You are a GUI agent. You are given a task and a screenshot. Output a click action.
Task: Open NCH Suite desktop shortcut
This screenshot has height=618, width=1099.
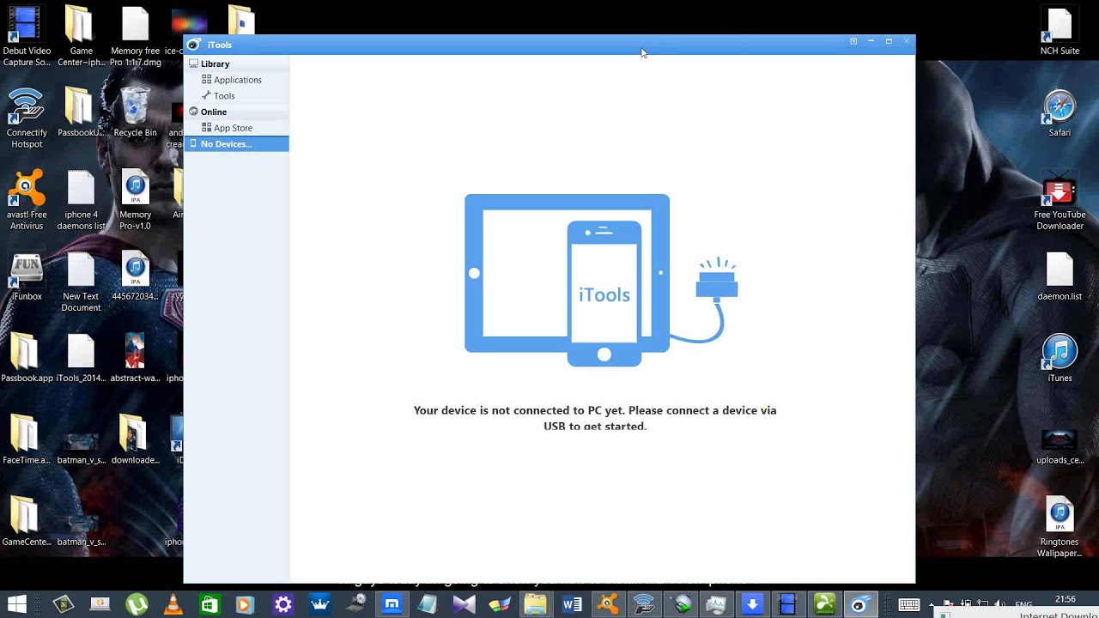click(1060, 31)
